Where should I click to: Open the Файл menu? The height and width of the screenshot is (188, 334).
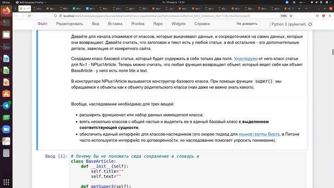pyautogui.click(x=42, y=24)
